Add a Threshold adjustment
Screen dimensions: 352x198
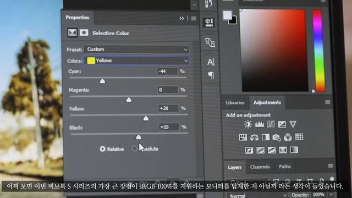pos(272,150)
